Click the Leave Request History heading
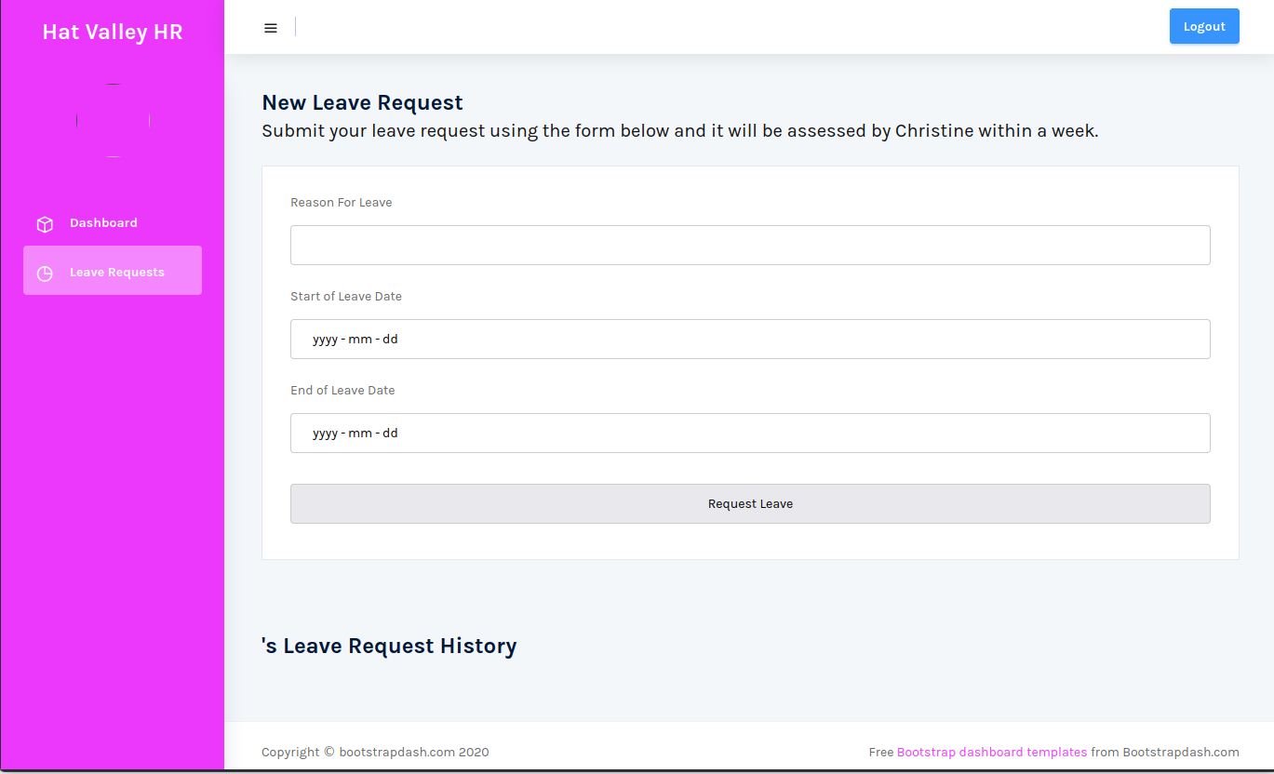Screen dimensions: 1274x774 click(389, 646)
